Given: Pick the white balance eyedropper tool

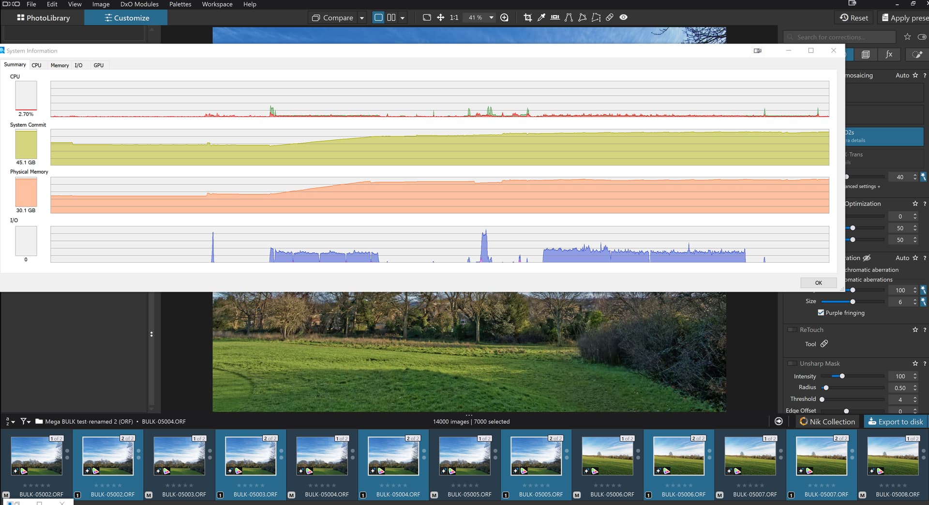Looking at the screenshot, I should coord(541,17).
